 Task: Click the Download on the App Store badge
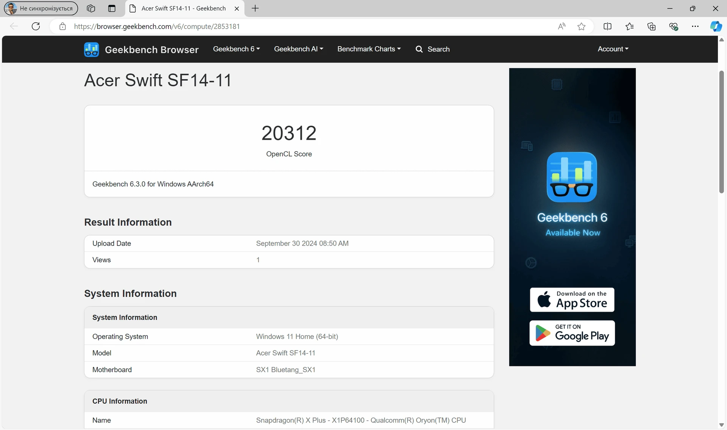572,299
